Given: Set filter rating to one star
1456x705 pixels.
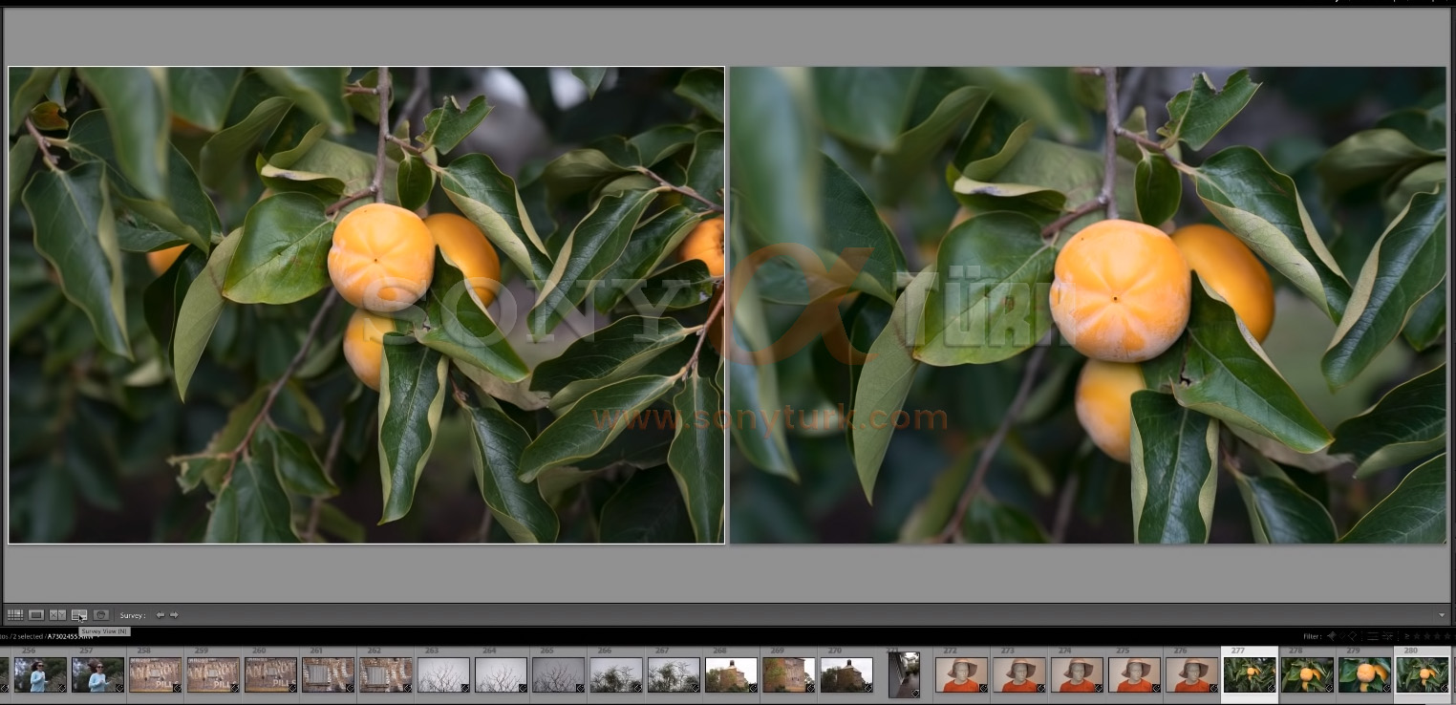Looking at the screenshot, I should click(x=1417, y=636).
